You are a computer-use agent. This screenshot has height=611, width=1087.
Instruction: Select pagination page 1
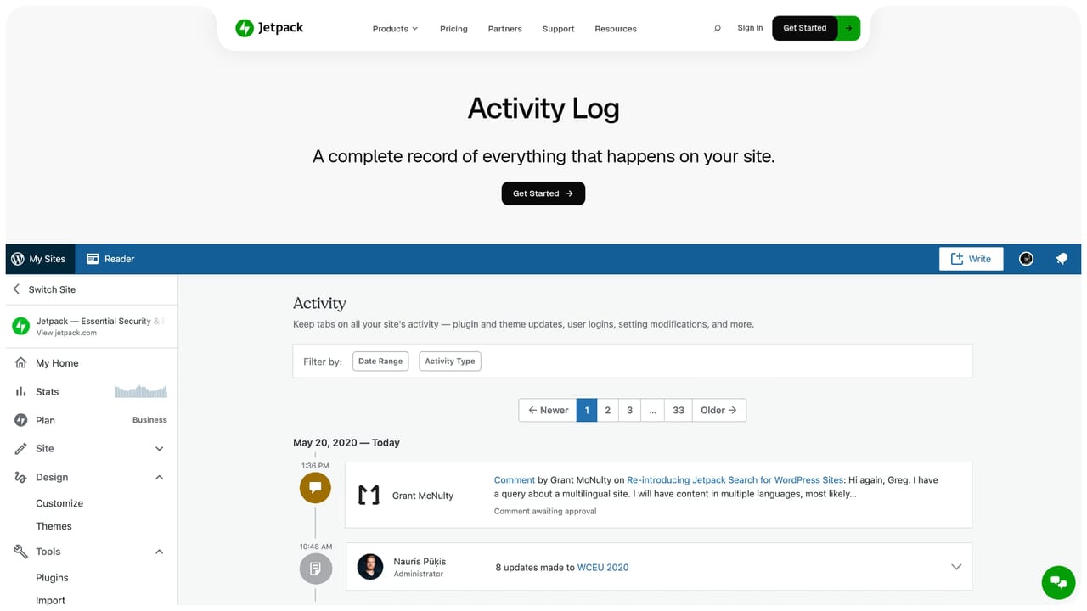pos(587,410)
